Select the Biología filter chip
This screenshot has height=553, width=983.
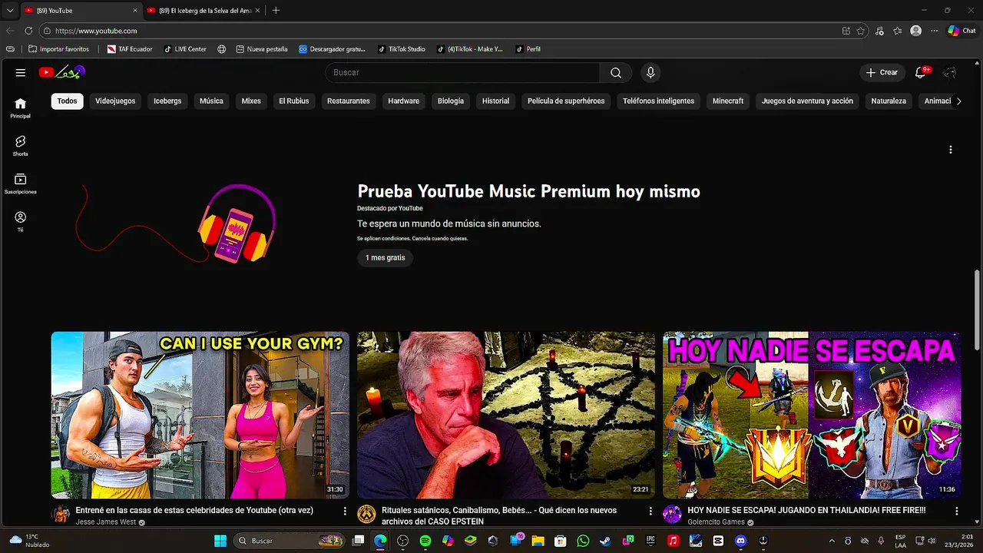[451, 101]
